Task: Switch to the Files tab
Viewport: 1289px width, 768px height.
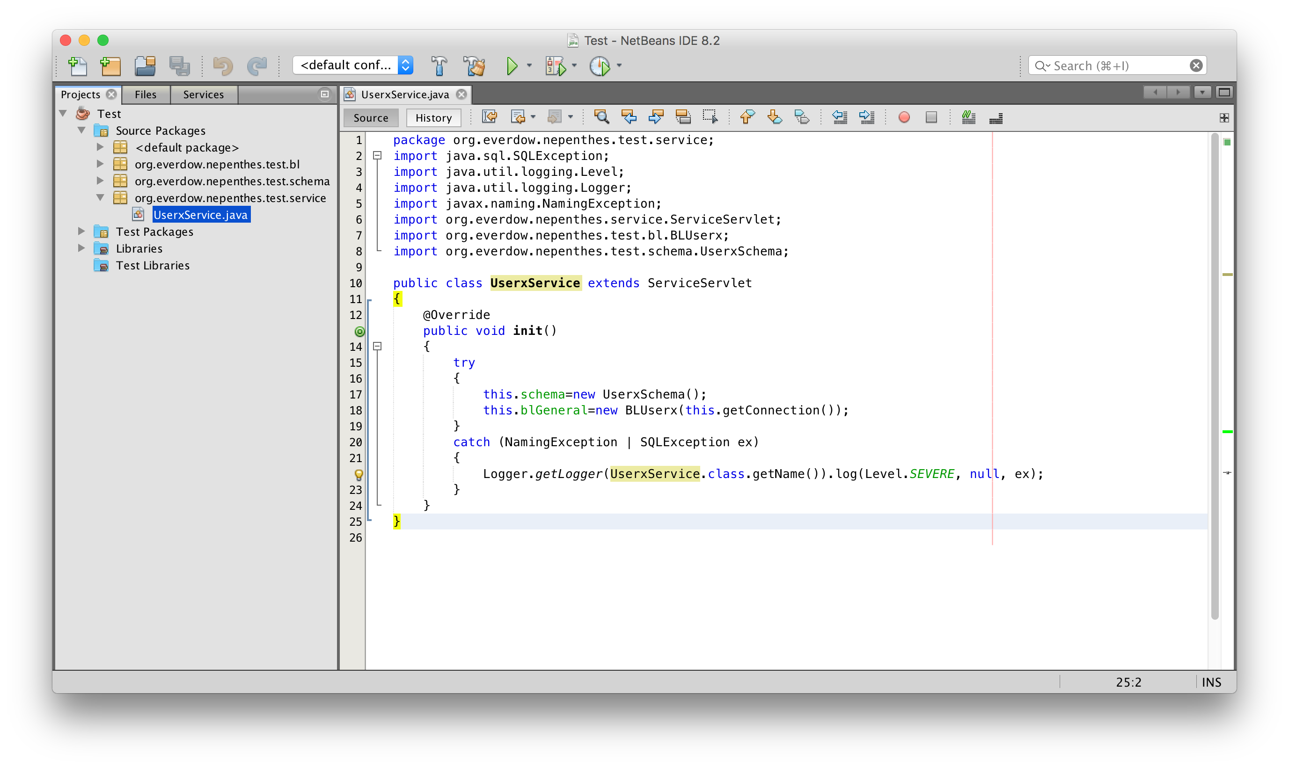Action: pyautogui.click(x=146, y=94)
